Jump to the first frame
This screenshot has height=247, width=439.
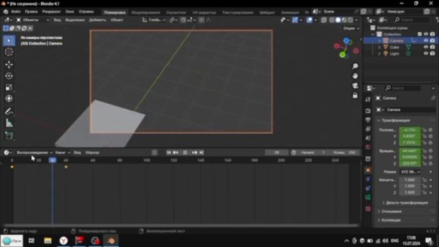coord(169,152)
